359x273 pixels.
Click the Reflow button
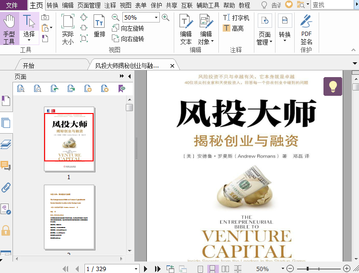(99, 25)
